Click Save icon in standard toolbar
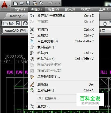Viewport: 111px width, 113px height. 18,23
